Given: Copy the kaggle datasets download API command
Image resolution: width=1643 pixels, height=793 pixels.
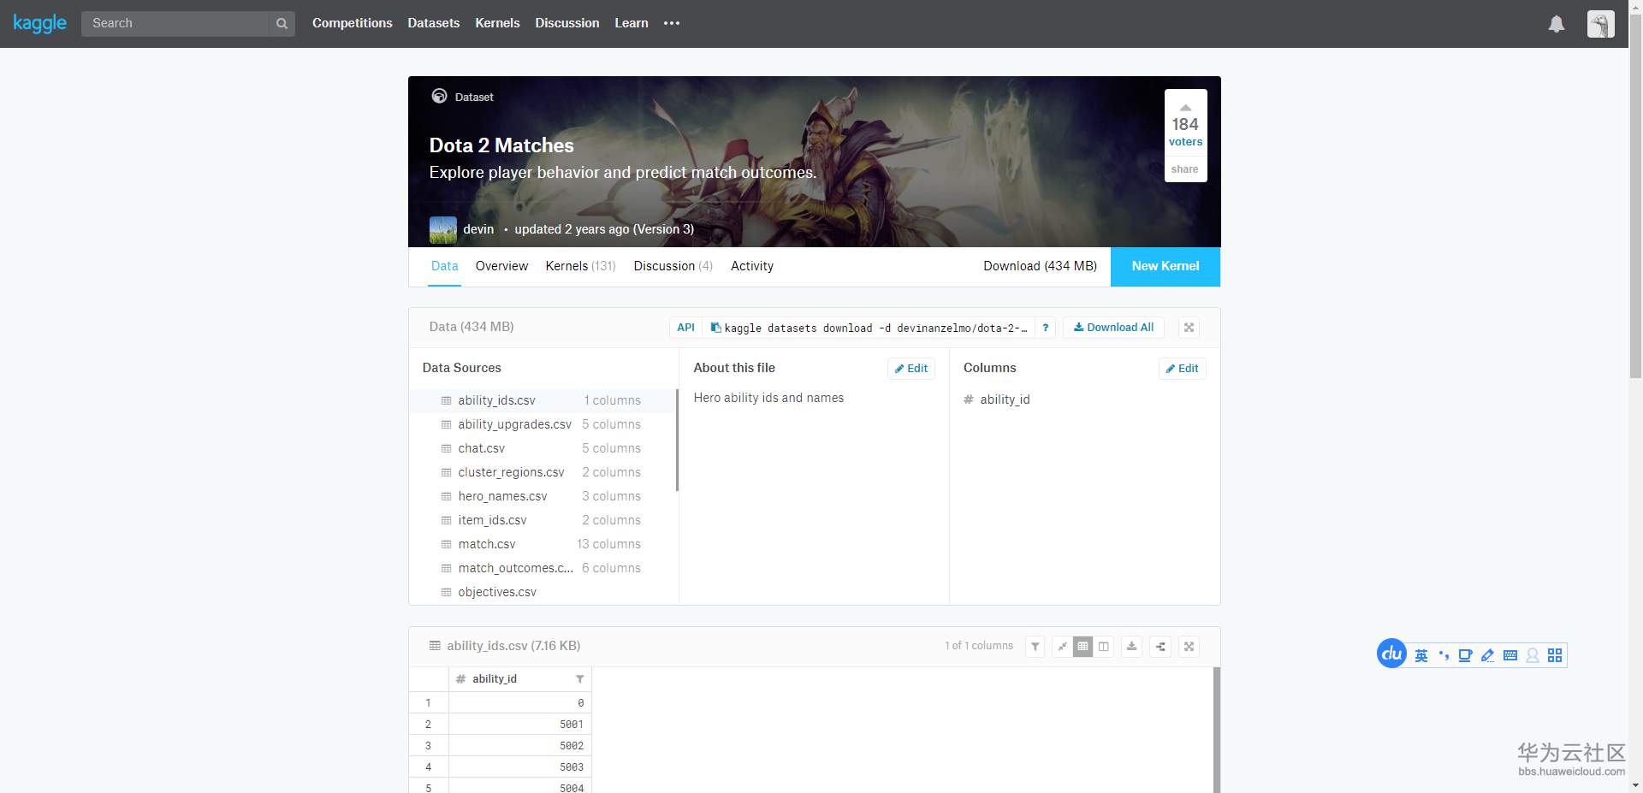Looking at the screenshot, I should point(715,328).
